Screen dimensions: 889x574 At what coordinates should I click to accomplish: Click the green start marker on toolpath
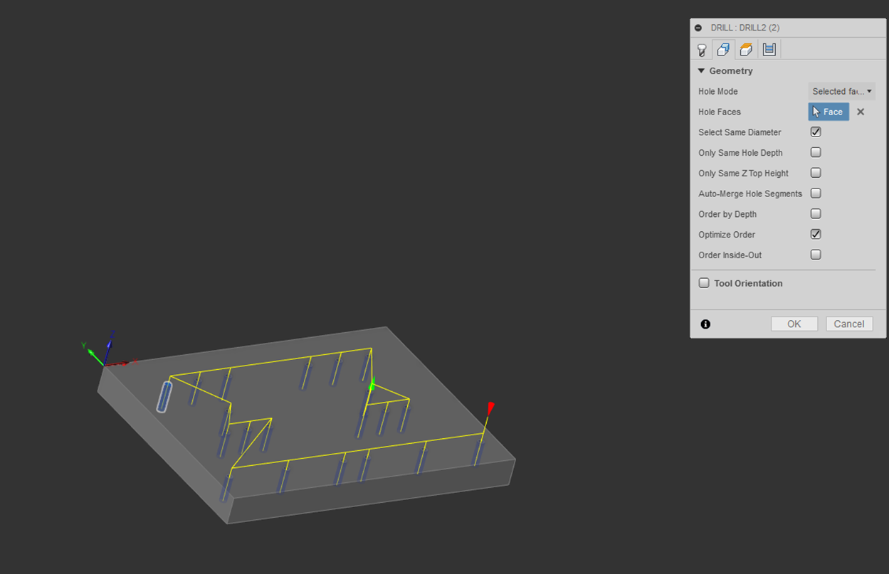372,385
